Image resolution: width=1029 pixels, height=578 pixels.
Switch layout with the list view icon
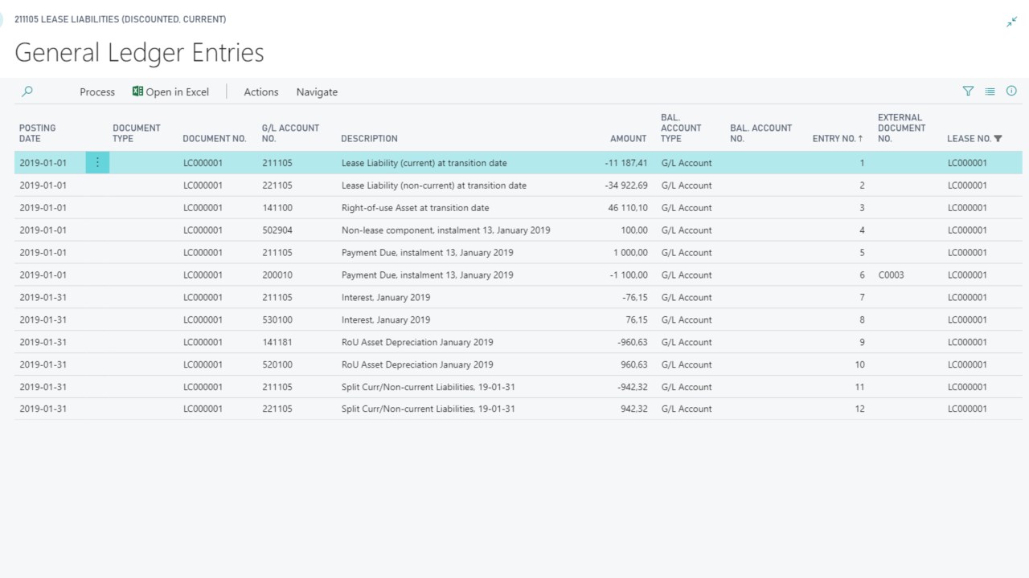pos(990,92)
